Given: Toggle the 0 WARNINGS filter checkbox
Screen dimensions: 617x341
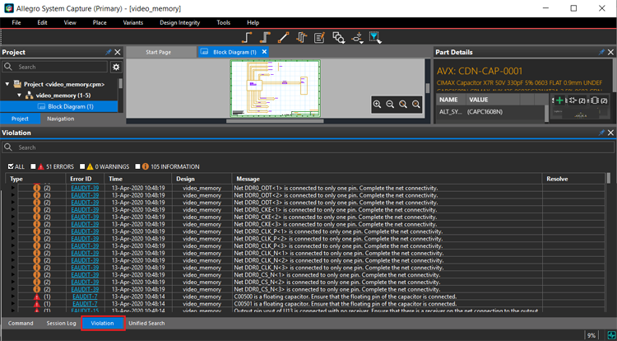Looking at the screenshot, I should pyautogui.click(x=82, y=166).
